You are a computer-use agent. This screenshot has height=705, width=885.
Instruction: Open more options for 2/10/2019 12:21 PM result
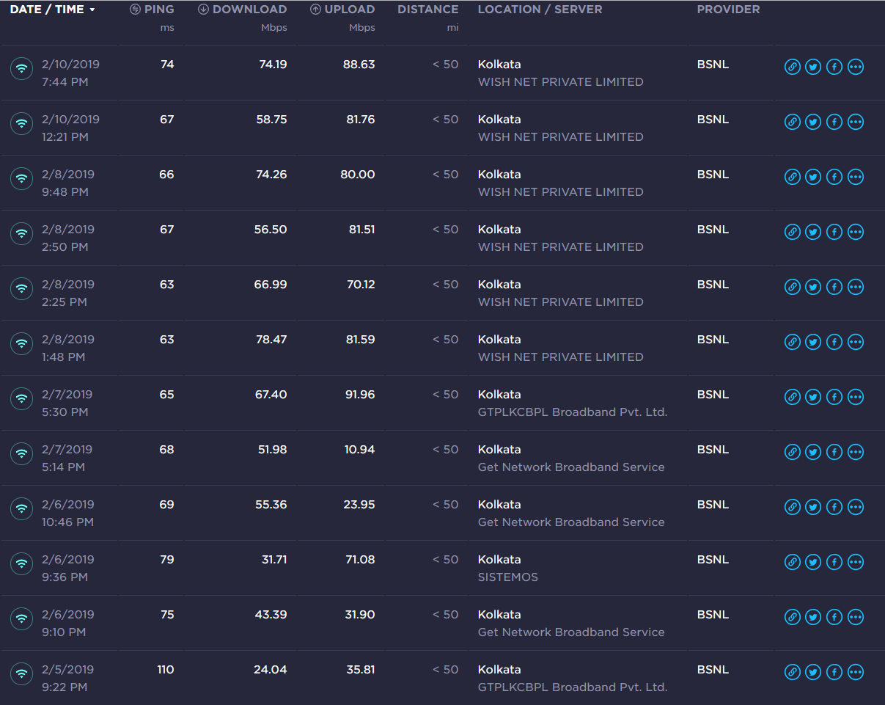tap(856, 122)
